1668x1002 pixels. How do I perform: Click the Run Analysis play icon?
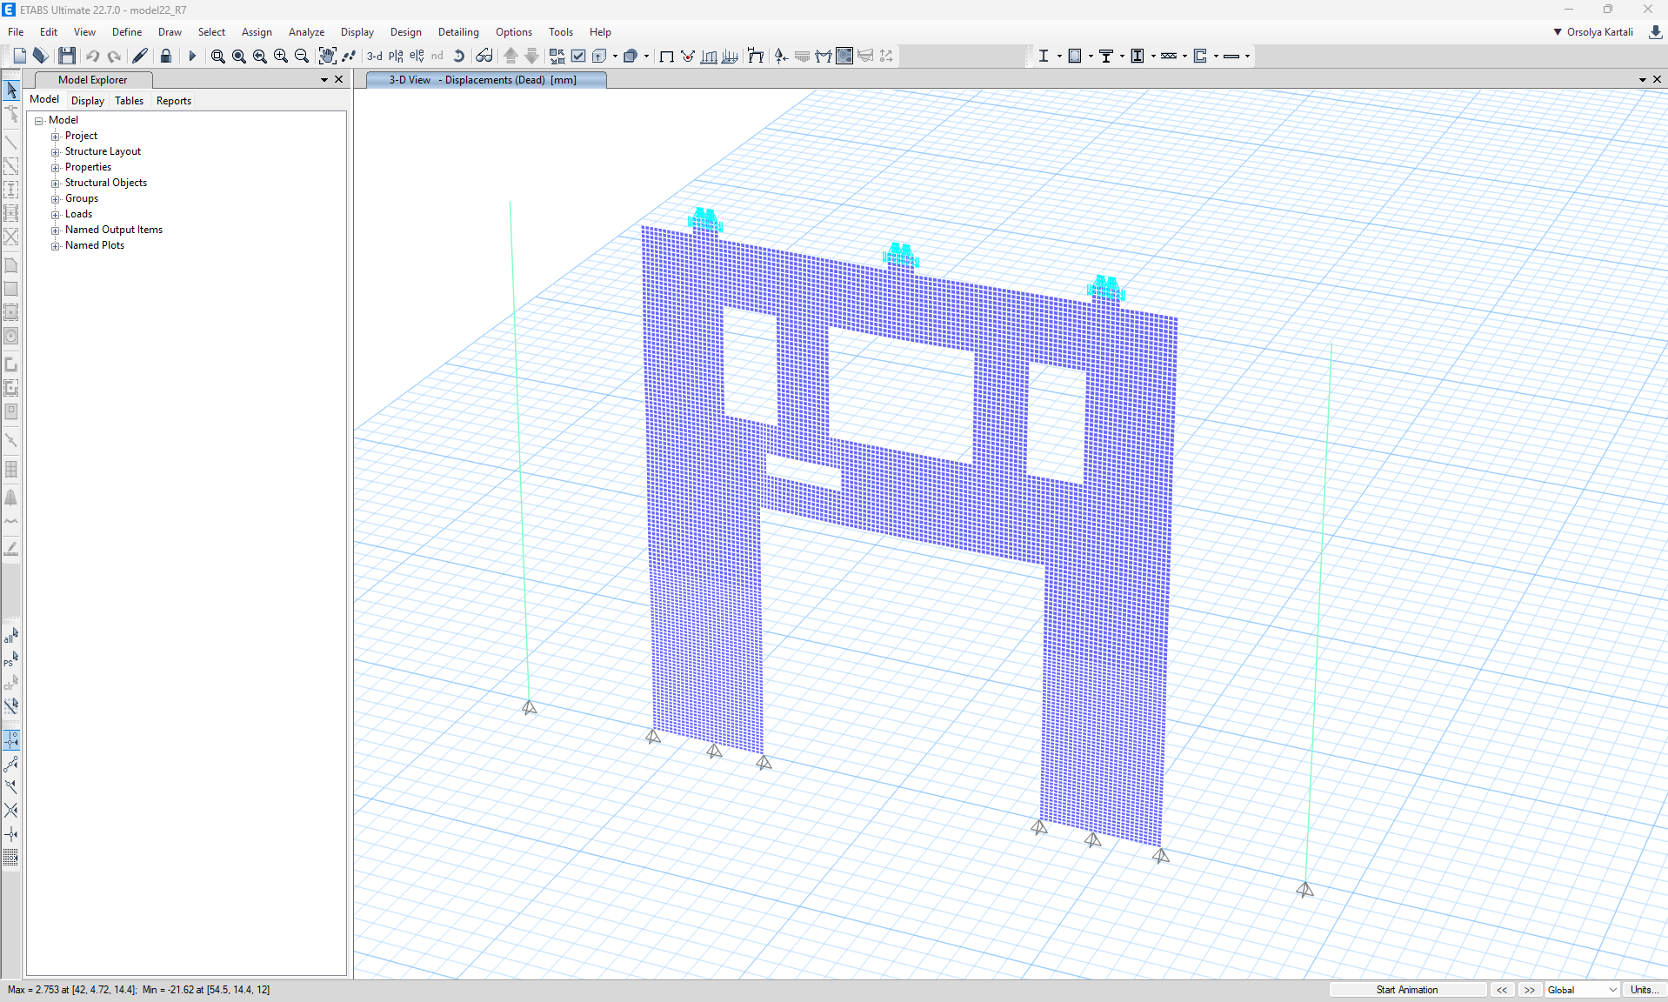tap(192, 56)
